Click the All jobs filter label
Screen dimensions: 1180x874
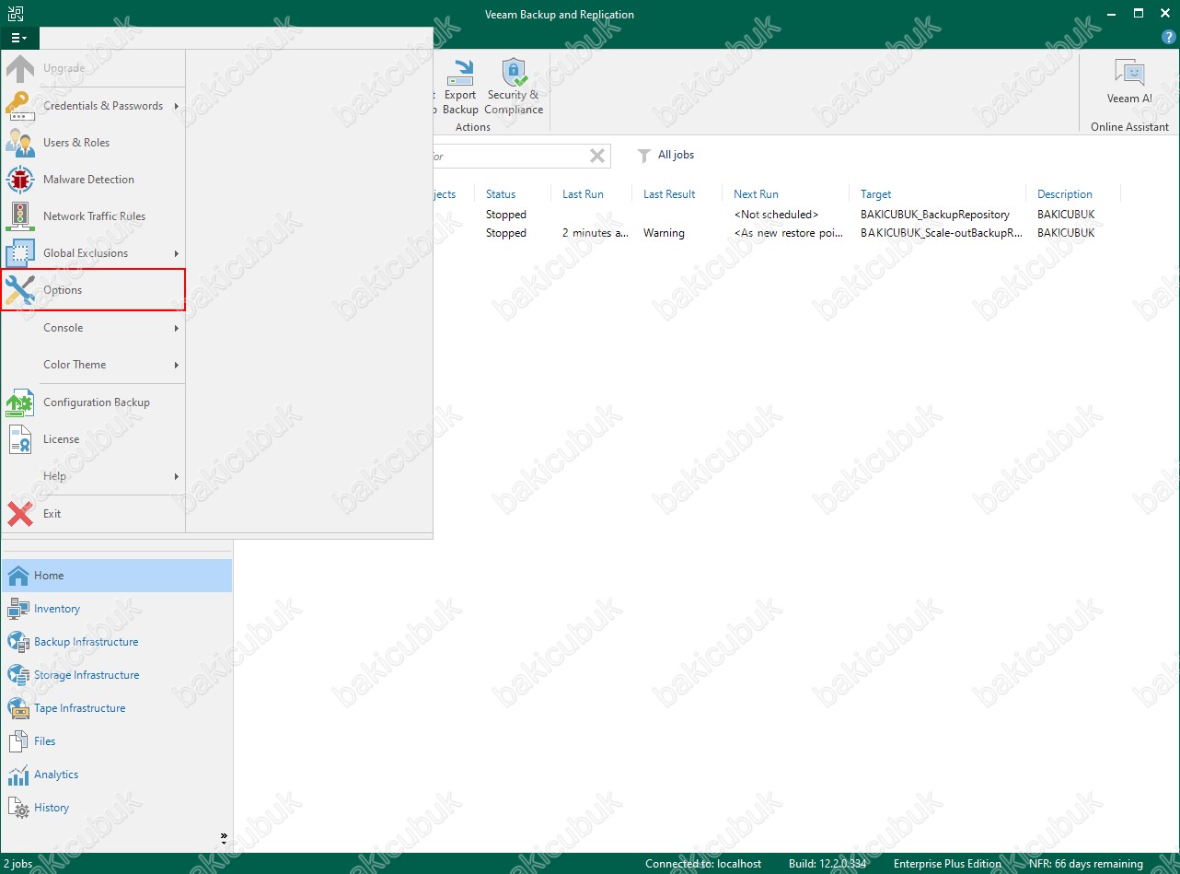[x=677, y=155]
